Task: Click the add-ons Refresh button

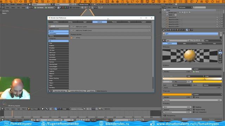Action: [91, 91]
